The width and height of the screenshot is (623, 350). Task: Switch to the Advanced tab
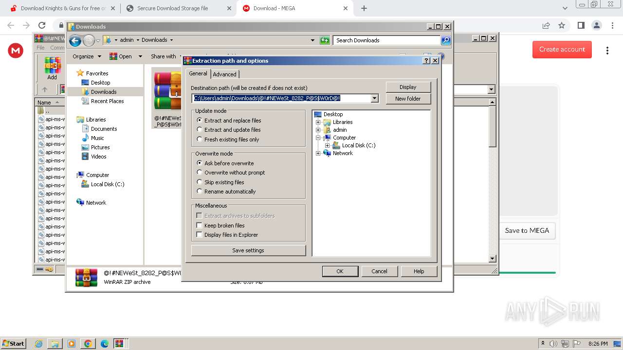click(x=224, y=74)
